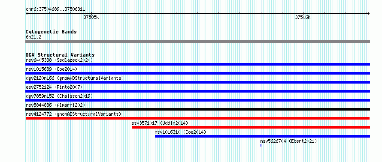The height and width of the screenshot is (162, 382).
Task: Click nsv4124772 (gnomADStructuralVariants) label
Action: (73, 114)
